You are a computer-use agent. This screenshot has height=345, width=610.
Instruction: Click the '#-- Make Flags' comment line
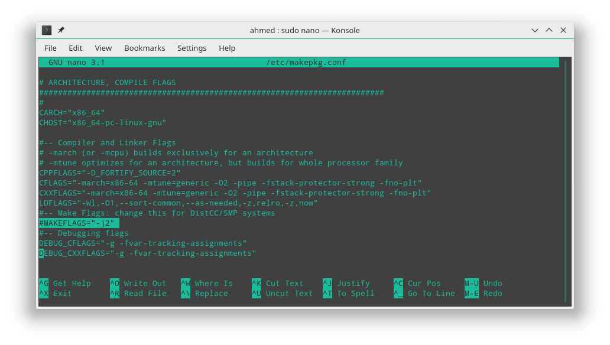(x=157, y=213)
